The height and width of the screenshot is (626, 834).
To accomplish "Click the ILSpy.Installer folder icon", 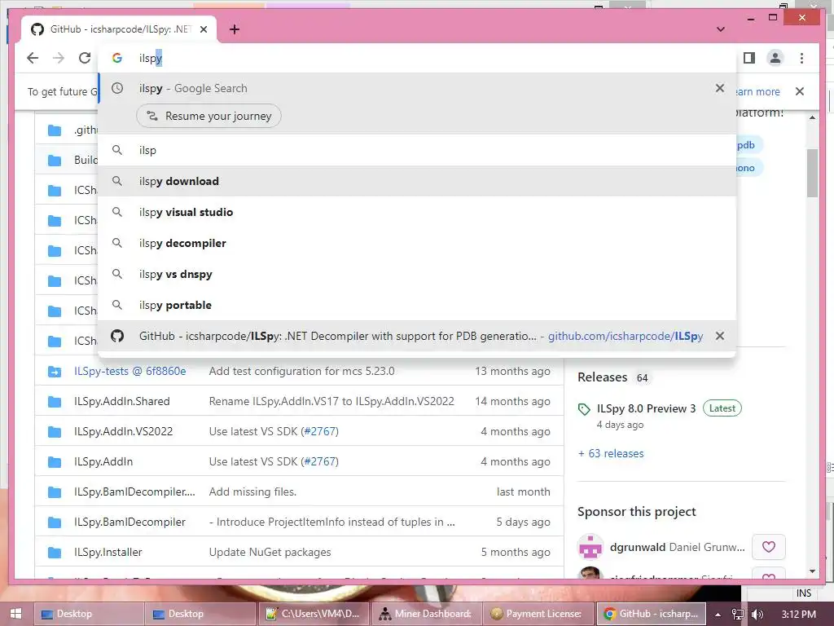I will point(55,553).
